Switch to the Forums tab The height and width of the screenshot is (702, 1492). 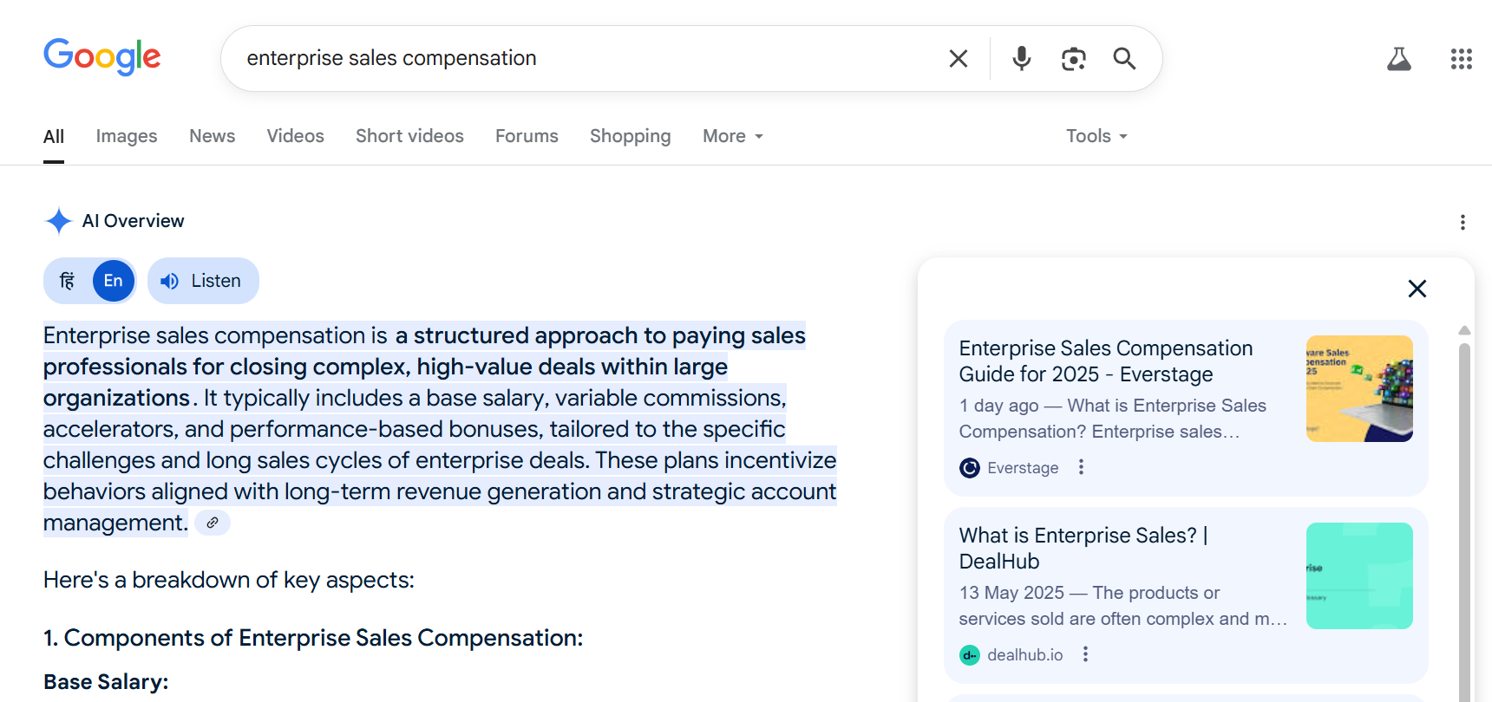point(527,136)
